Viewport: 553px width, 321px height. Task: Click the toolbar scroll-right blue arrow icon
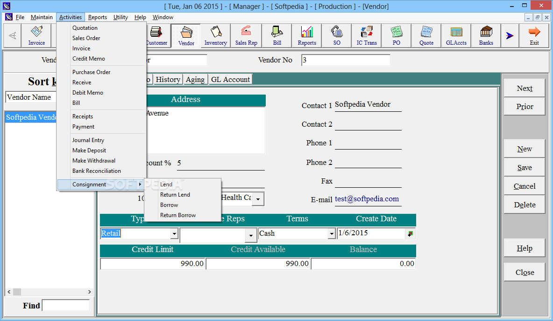point(510,35)
